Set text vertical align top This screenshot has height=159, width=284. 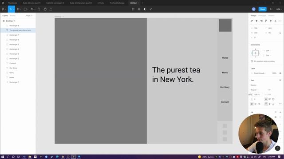(x=266, y=104)
